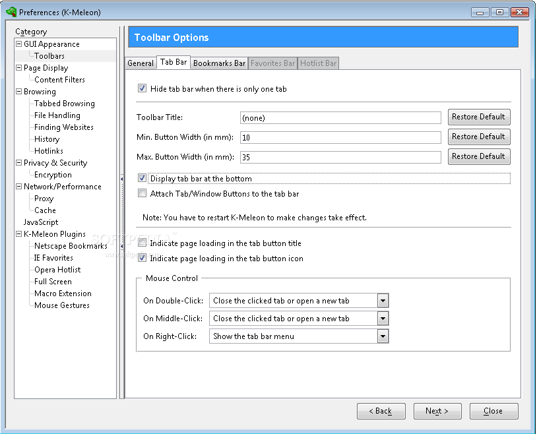Select Mouse Gestures plugin

click(61, 305)
